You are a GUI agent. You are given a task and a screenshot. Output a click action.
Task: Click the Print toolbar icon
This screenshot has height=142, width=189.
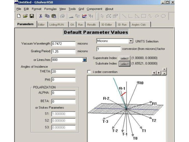pos(62,16)
